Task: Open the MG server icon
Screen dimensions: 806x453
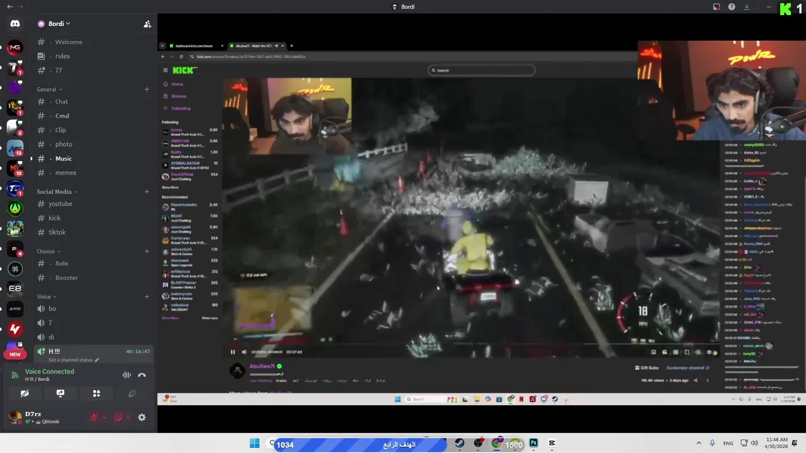Action: click(x=15, y=47)
